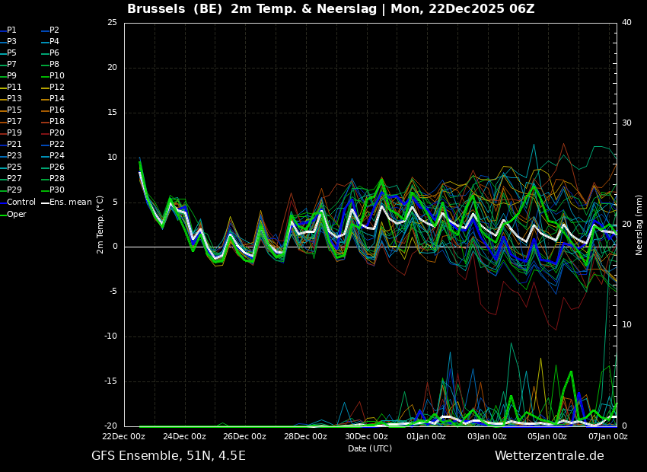Image resolution: width=647 pixels, height=472 pixels.
Task: Click the 40 tick on precipitation axis
Action: pyautogui.click(x=626, y=23)
